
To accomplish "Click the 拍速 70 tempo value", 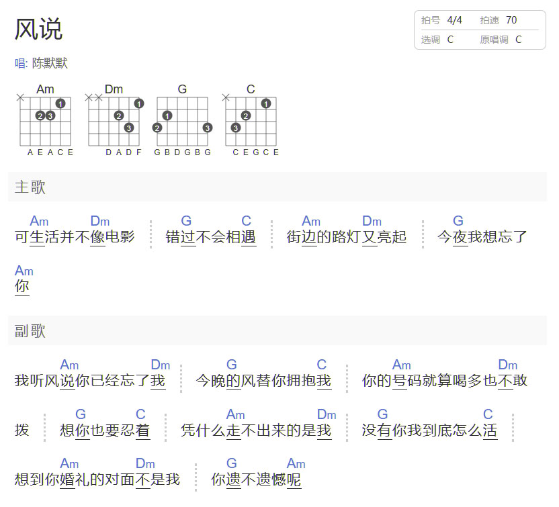I will coord(511,20).
